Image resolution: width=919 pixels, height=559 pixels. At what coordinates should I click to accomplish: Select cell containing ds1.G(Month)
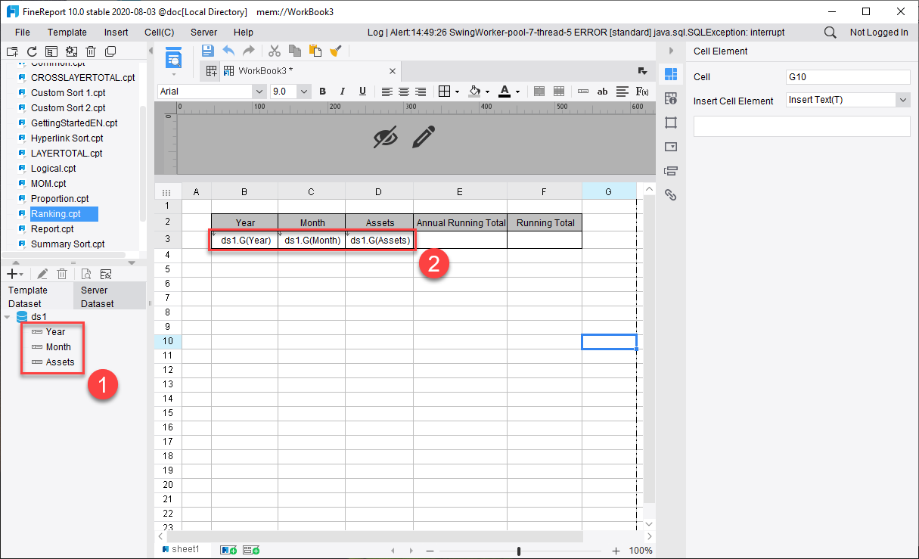click(312, 240)
